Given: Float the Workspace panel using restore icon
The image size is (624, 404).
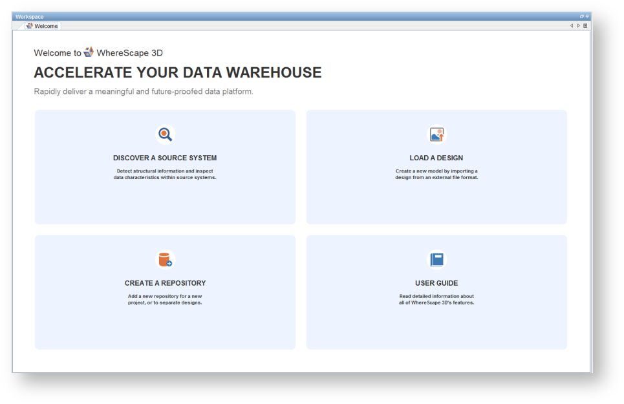Looking at the screenshot, I should [x=581, y=17].
